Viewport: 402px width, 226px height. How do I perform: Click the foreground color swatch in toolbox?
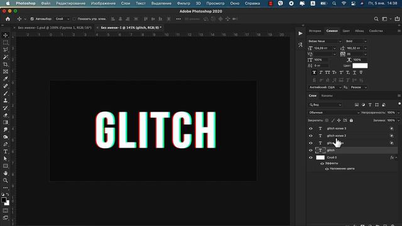(4, 200)
